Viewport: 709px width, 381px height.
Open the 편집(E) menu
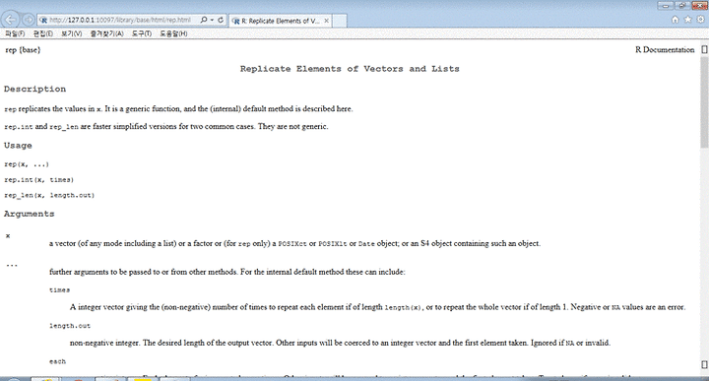pos(43,33)
